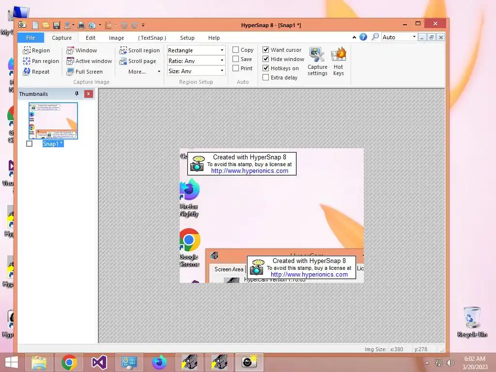Switch to the Edit tab
Image resolution: width=496 pixels, height=372 pixels.
tap(91, 38)
